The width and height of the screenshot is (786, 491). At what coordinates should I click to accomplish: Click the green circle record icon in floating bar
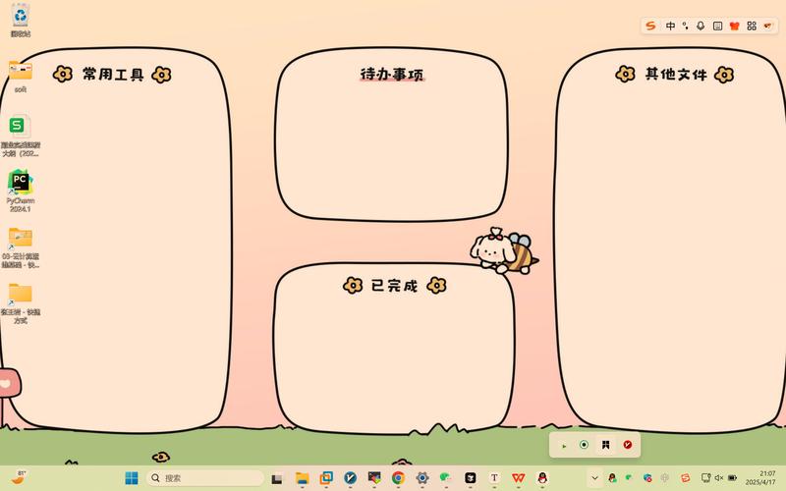pyautogui.click(x=584, y=445)
